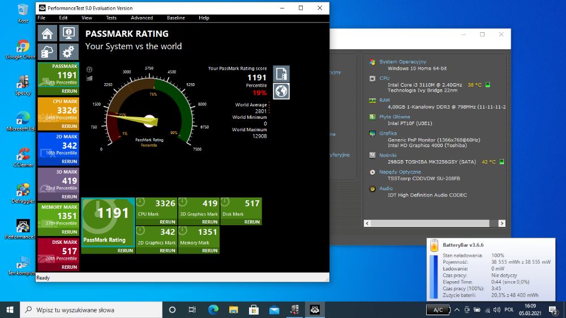
Task: Open Defraggler desktop icon
Action: (x=23, y=194)
